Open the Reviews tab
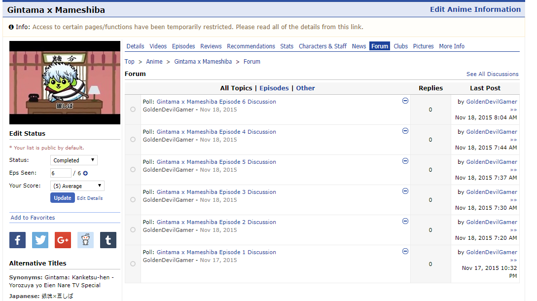The width and height of the screenshot is (537, 301). [211, 46]
